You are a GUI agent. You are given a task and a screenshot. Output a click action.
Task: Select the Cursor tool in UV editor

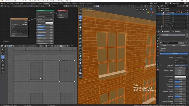click(x=3, y=53)
